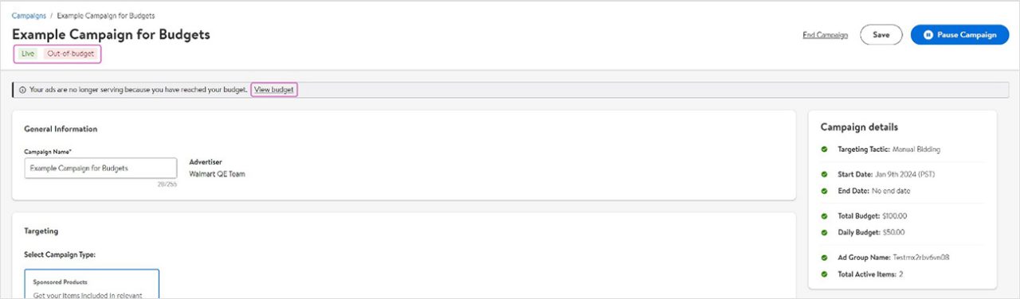Click green check icon beside Start Date
1020x299 pixels.
click(x=824, y=173)
